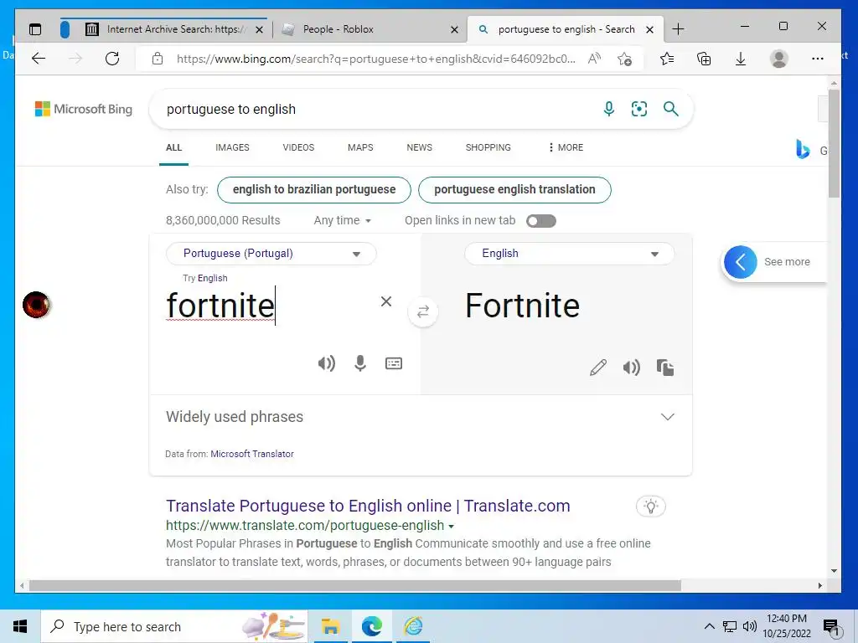Open the notification center icon
This screenshot has width=858, height=643.
tap(831, 628)
